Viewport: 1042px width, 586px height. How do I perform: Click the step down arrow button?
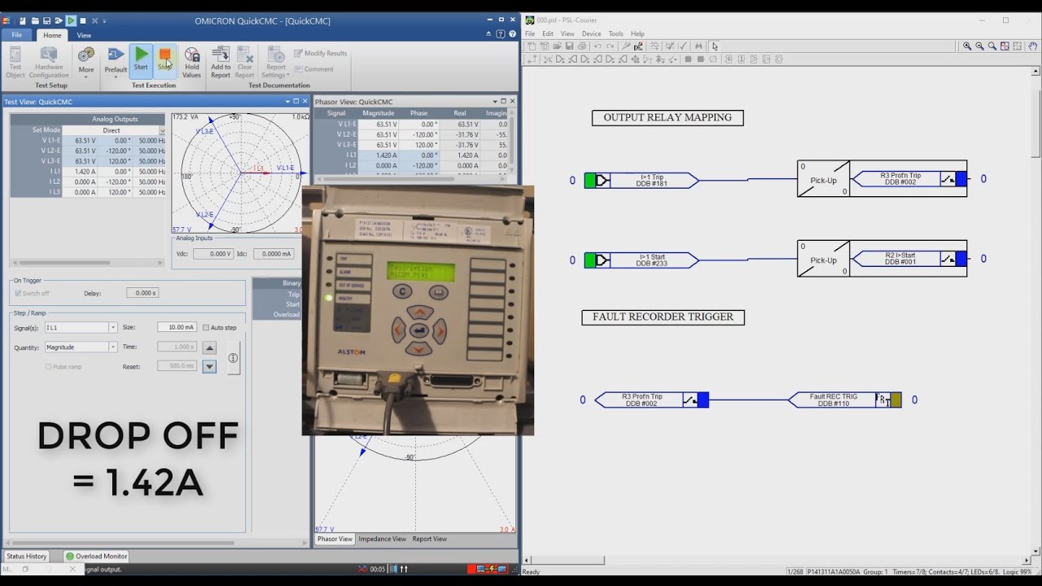(209, 367)
